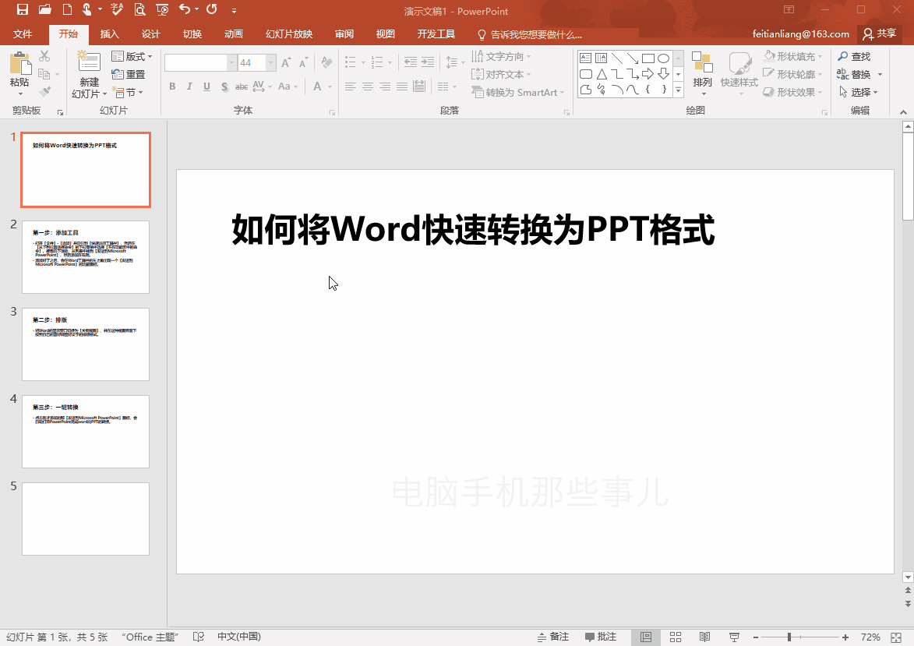Click Fit slide to window icon

click(897, 637)
